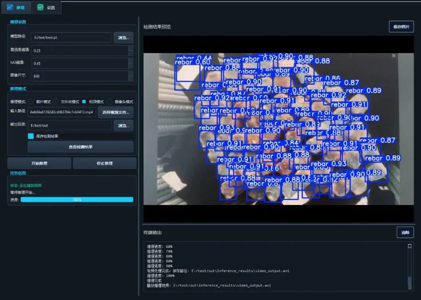Viewport: 421px width, 300px height.
Task: Click the chart icon on the 推理 tab
Action: coord(9,8)
